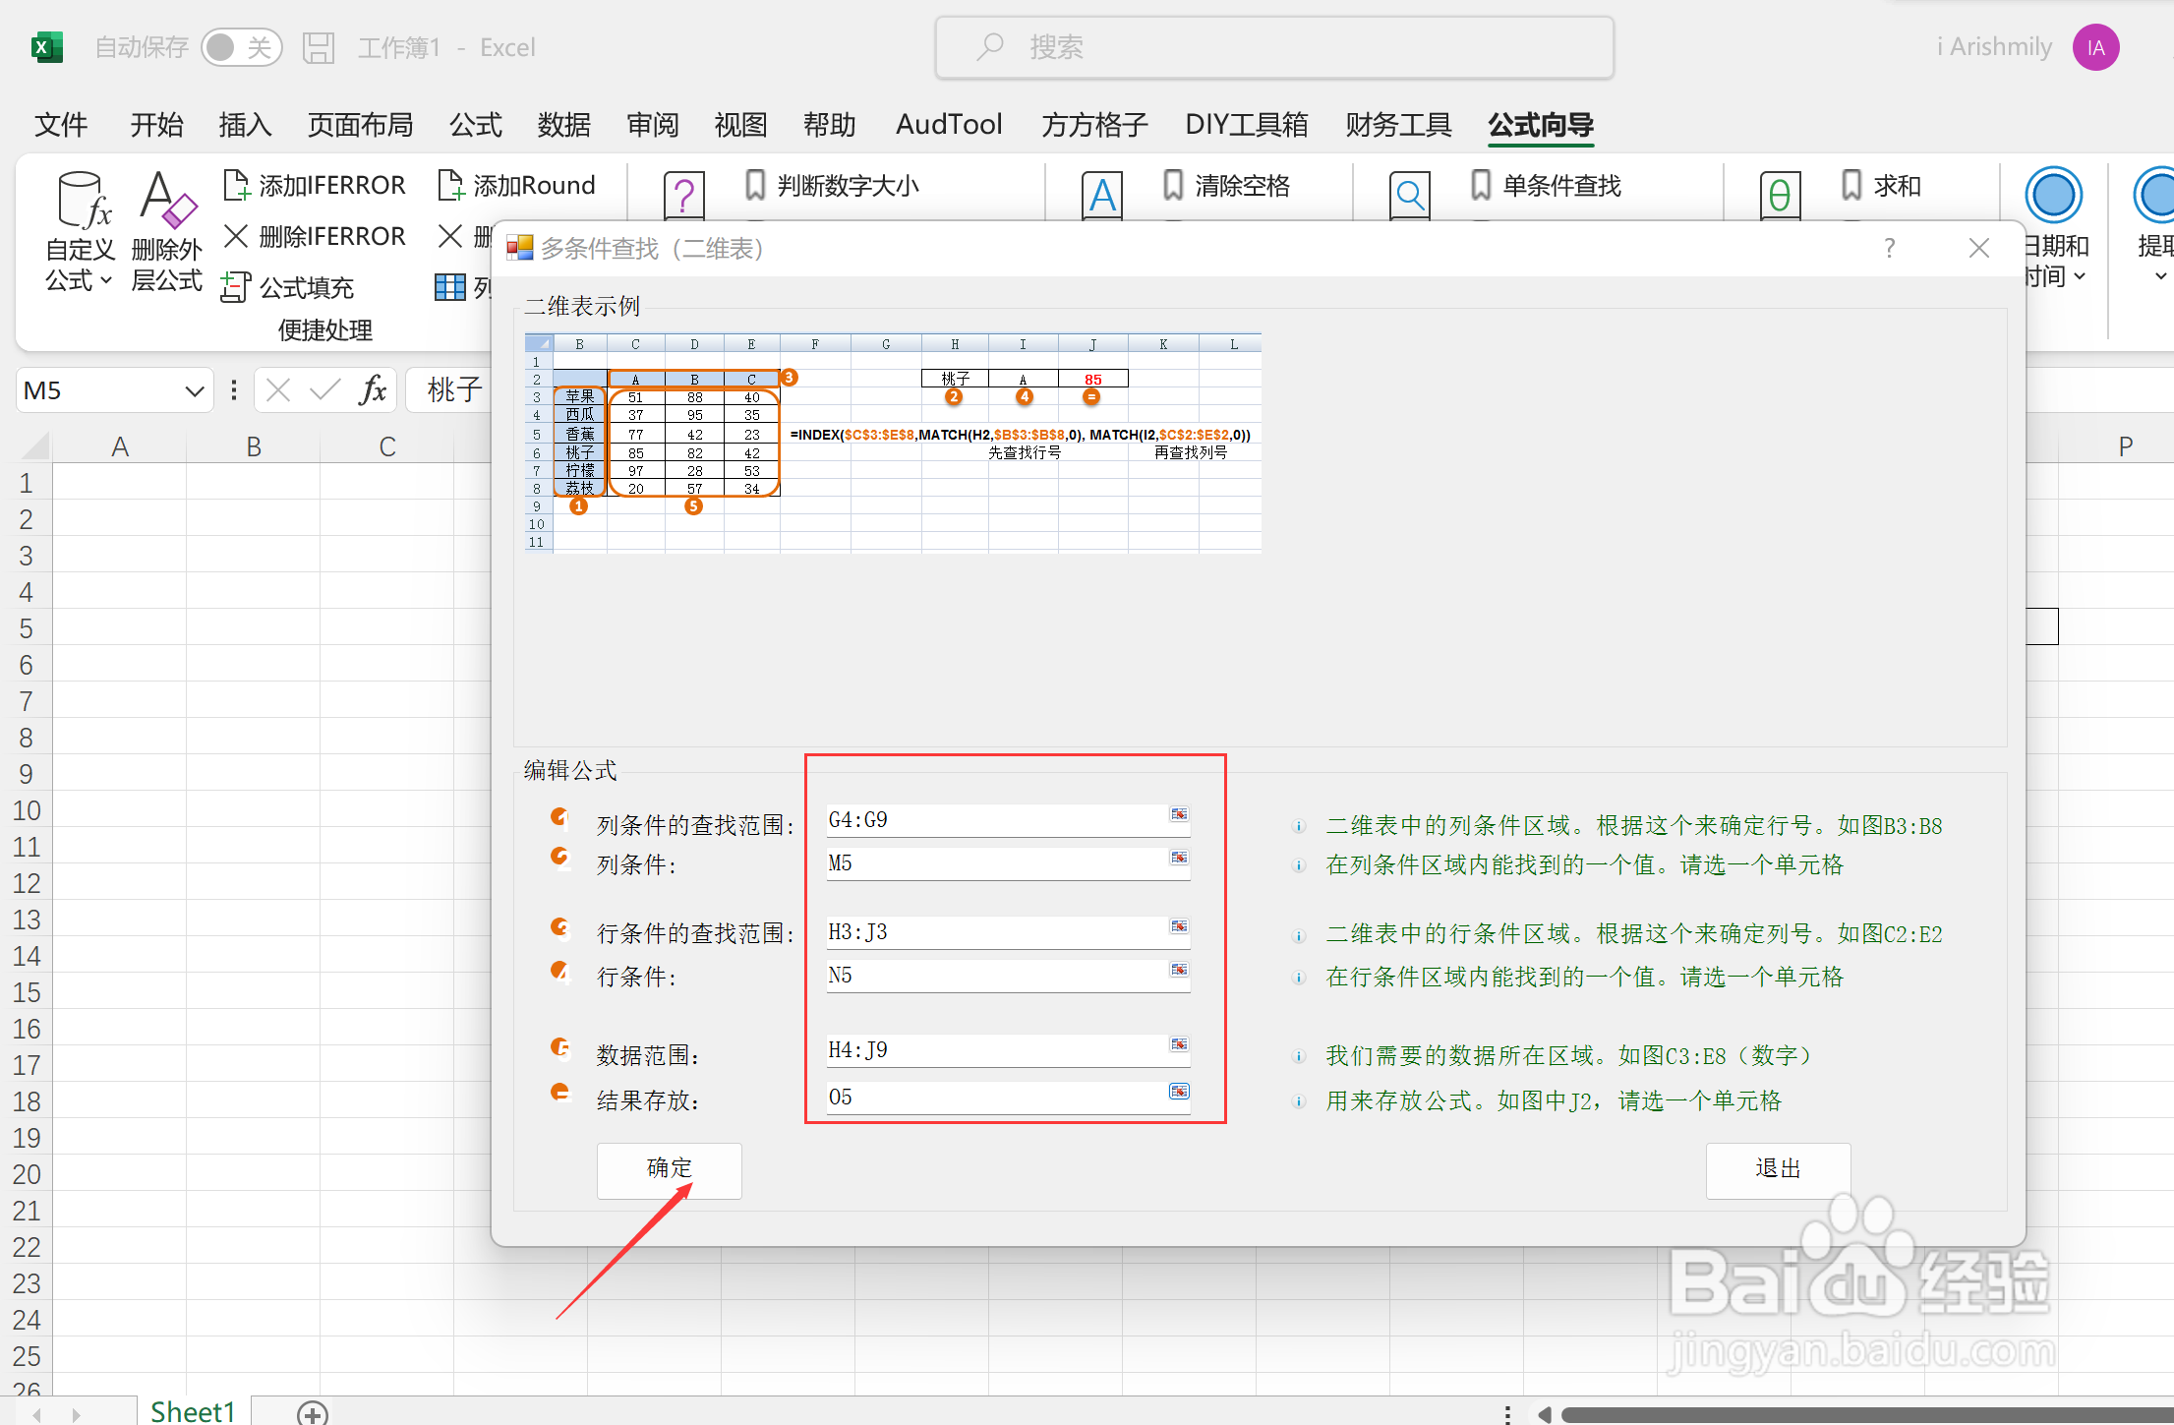Click the question mark logic-judgment icon

pyautogui.click(x=684, y=195)
